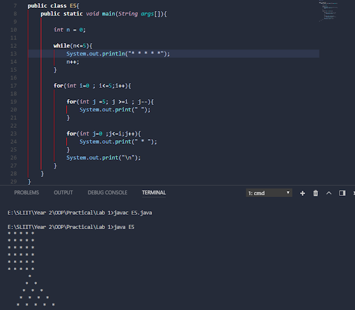Click the code minimap preview
This screenshot has height=310, width=355.
[x=328, y=11]
